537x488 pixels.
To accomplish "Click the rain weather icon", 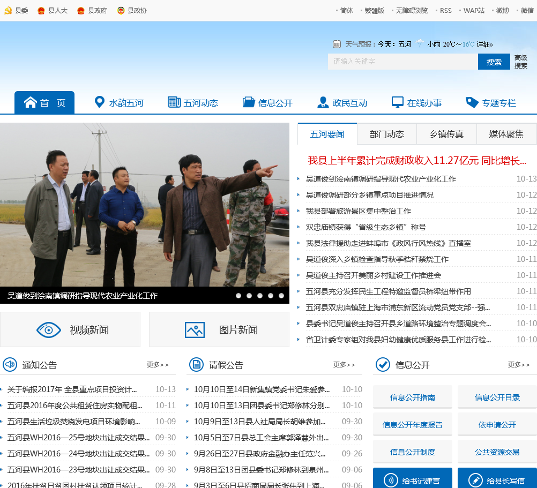I will (x=420, y=43).
